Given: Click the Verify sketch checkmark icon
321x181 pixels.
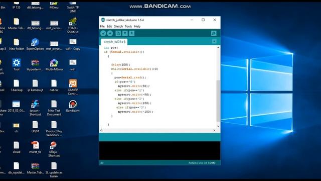Looking at the screenshot, I should (103, 33).
